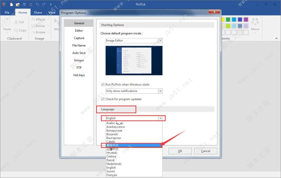
Task: Click the Copy button in Clipboard group
Action: 20,30
